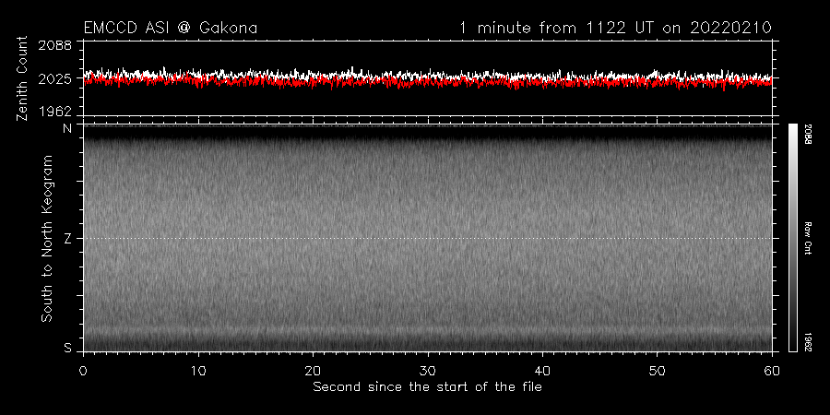
Task: Click the keogram grayscale image
Action: [x=427, y=238]
